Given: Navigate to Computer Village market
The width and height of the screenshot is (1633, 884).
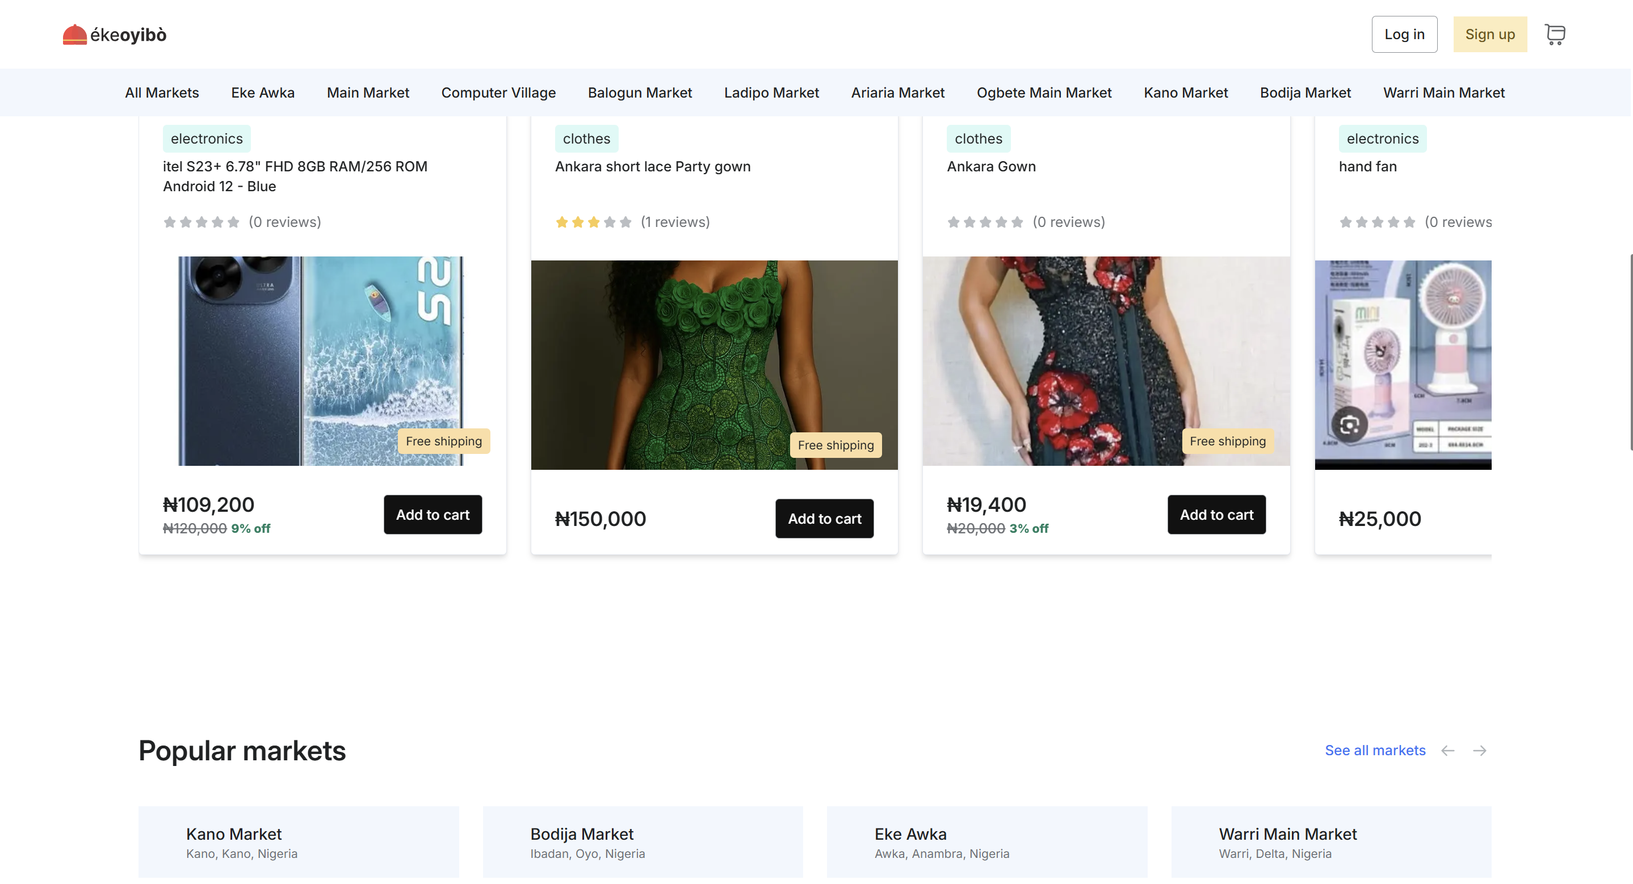Looking at the screenshot, I should [498, 92].
